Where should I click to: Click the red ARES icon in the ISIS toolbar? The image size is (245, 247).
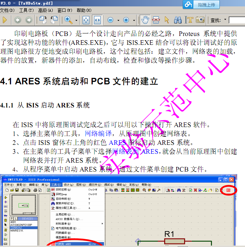228,190
